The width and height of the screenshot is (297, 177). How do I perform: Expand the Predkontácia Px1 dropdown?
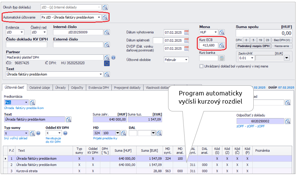pos(26,102)
